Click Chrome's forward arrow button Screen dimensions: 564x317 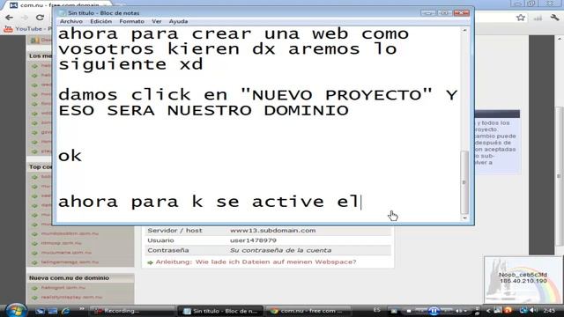25,18
